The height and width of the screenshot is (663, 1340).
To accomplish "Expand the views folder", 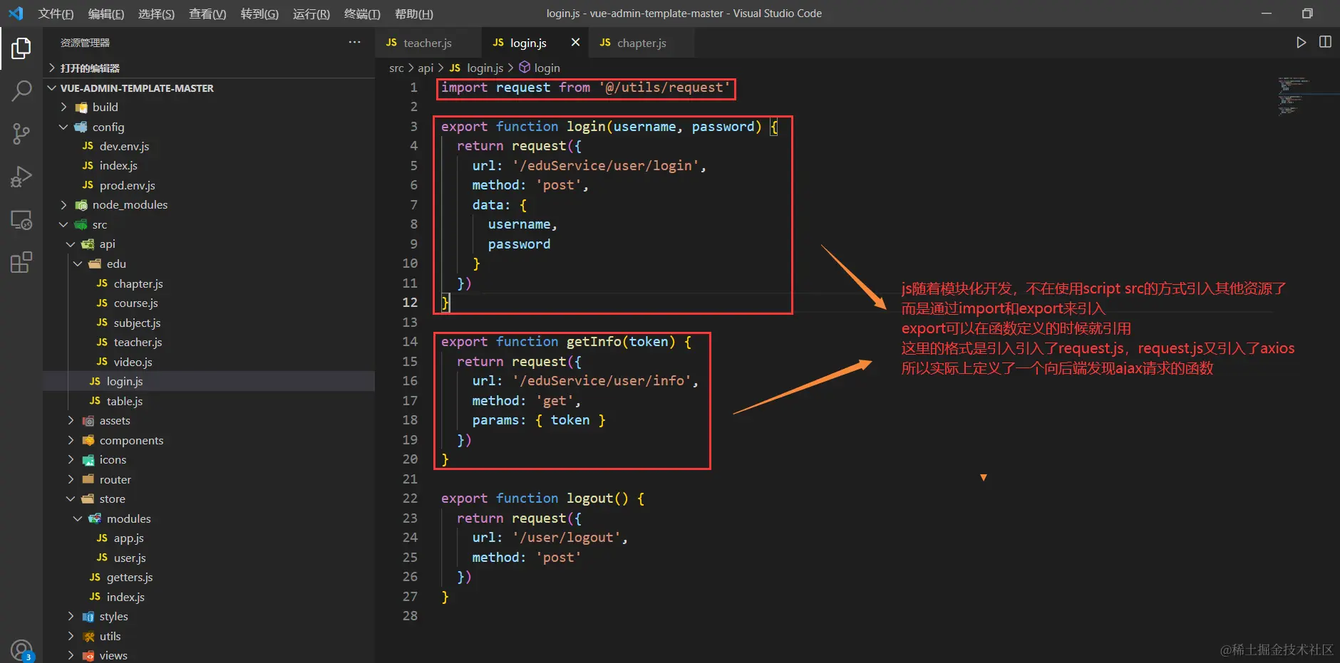I will point(209,655).
